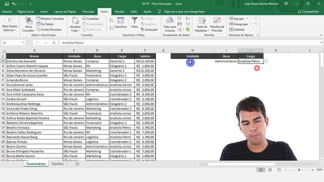Image resolution: width=324 pixels, height=182 pixels.
Task: Expand Agrupar dropdown arrow
Action: pos(247,19)
